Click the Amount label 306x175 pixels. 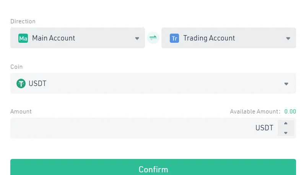[21, 112]
